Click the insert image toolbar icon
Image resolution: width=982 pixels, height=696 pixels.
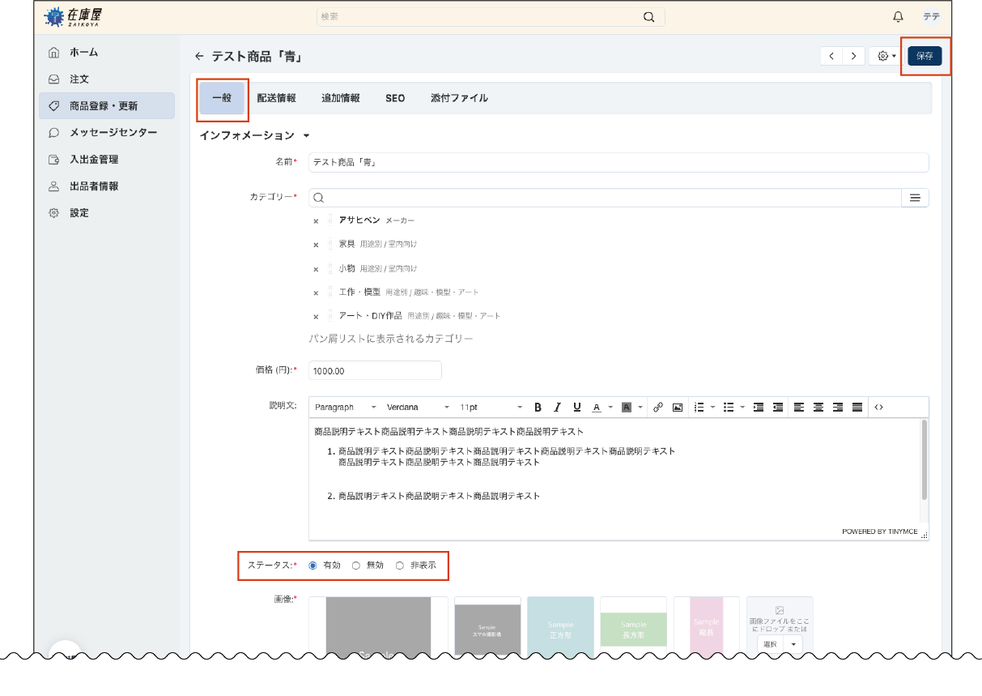[678, 407]
